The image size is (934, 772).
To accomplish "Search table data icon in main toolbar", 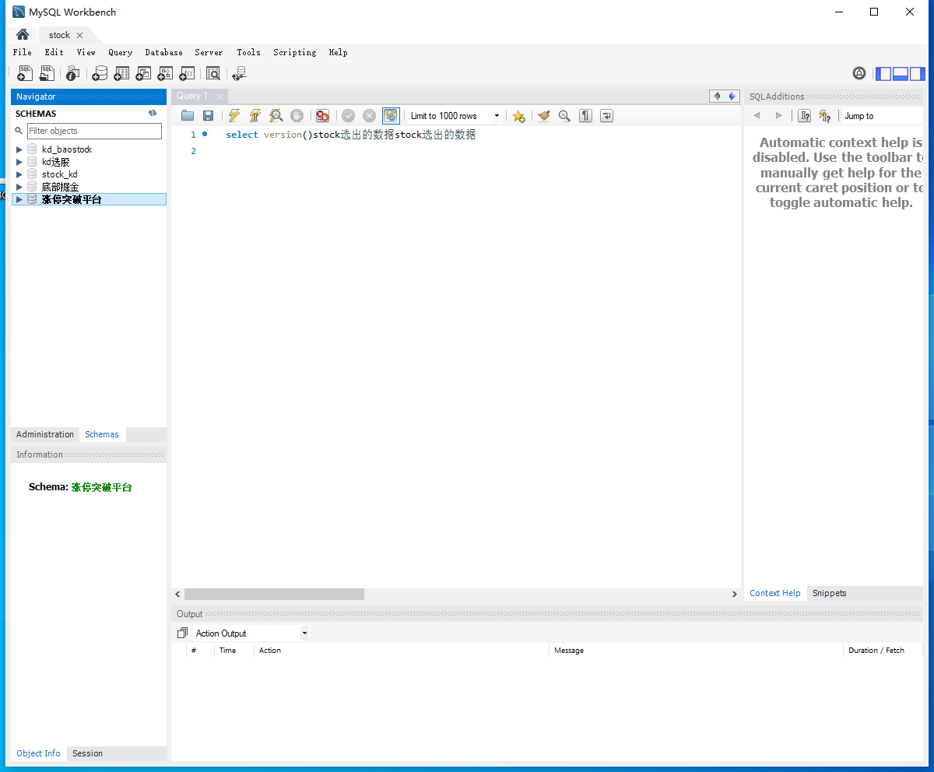I will tap(213, 73).
